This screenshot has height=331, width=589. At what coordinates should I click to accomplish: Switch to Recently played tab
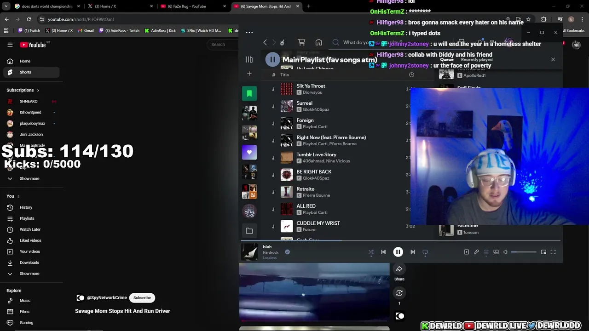[477, 60]
